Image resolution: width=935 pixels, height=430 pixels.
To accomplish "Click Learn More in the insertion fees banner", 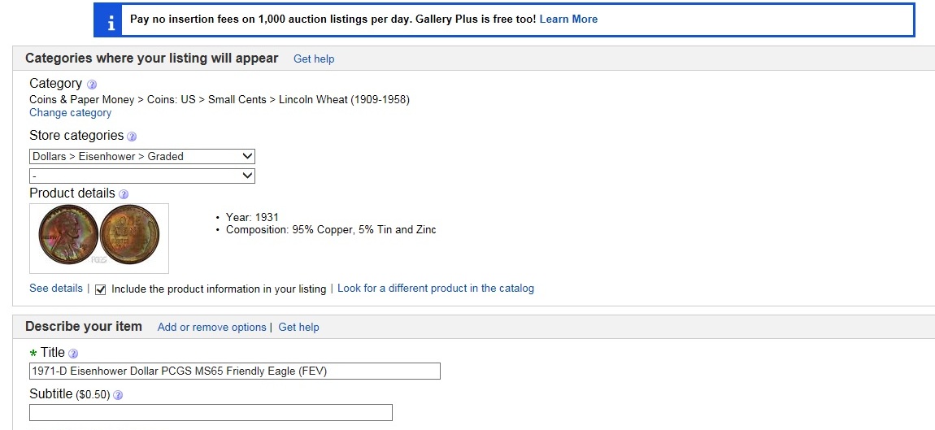I will click(568, 20).
